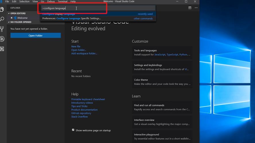The image size is (255, 143).
Task: Collapse the No Folder Opened section
Action: click(20, 22)
